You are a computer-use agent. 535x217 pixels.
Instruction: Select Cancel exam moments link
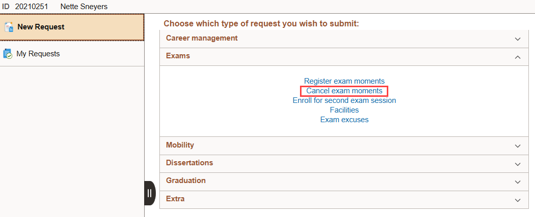(344, 91)
